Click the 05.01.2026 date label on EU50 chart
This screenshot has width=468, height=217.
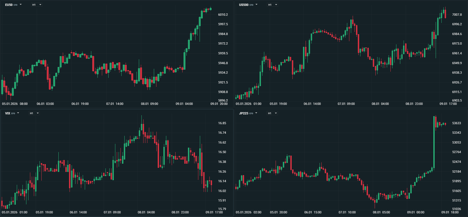click(x=10, y=104)
